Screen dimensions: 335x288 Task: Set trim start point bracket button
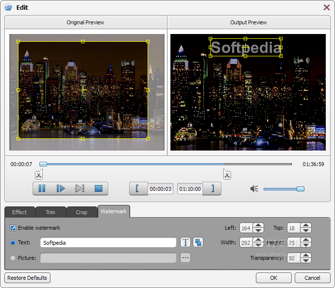click(138, 188)
